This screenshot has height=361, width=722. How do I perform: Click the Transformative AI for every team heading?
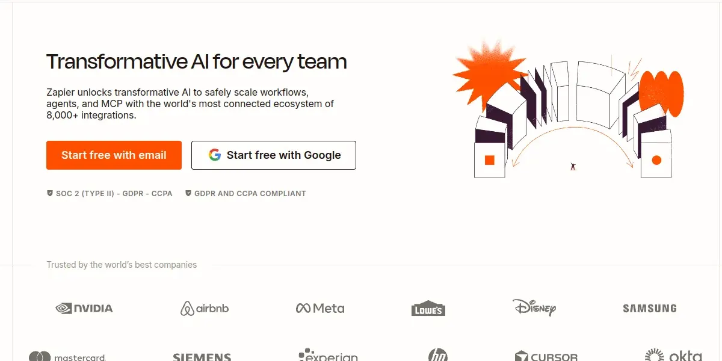[197, 61]
